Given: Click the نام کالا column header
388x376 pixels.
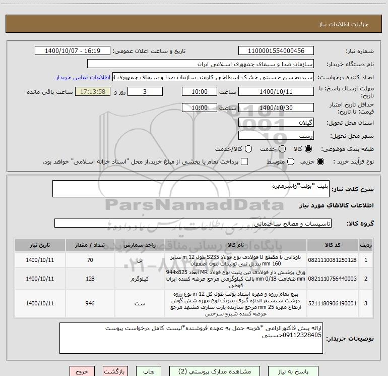Looking at the screenshot, I should 236,245.
